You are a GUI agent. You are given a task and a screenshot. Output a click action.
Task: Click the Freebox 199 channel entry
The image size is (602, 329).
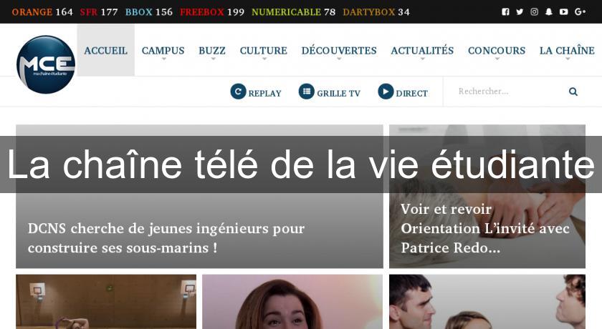[212, 12]
